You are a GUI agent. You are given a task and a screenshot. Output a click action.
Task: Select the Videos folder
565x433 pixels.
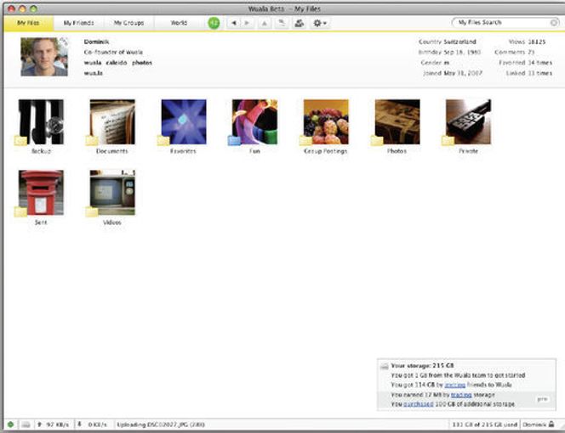[x=112, y=193]
